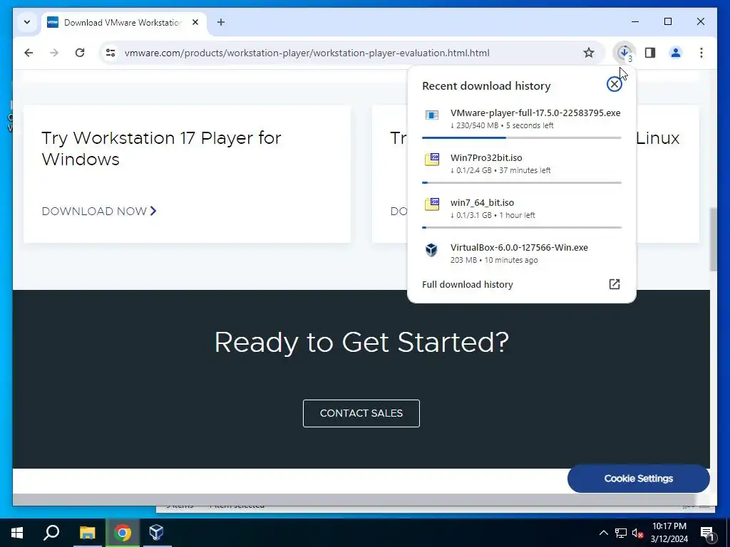Click the page vertical scrollbar thumb
730x547 pixels.
713,239
